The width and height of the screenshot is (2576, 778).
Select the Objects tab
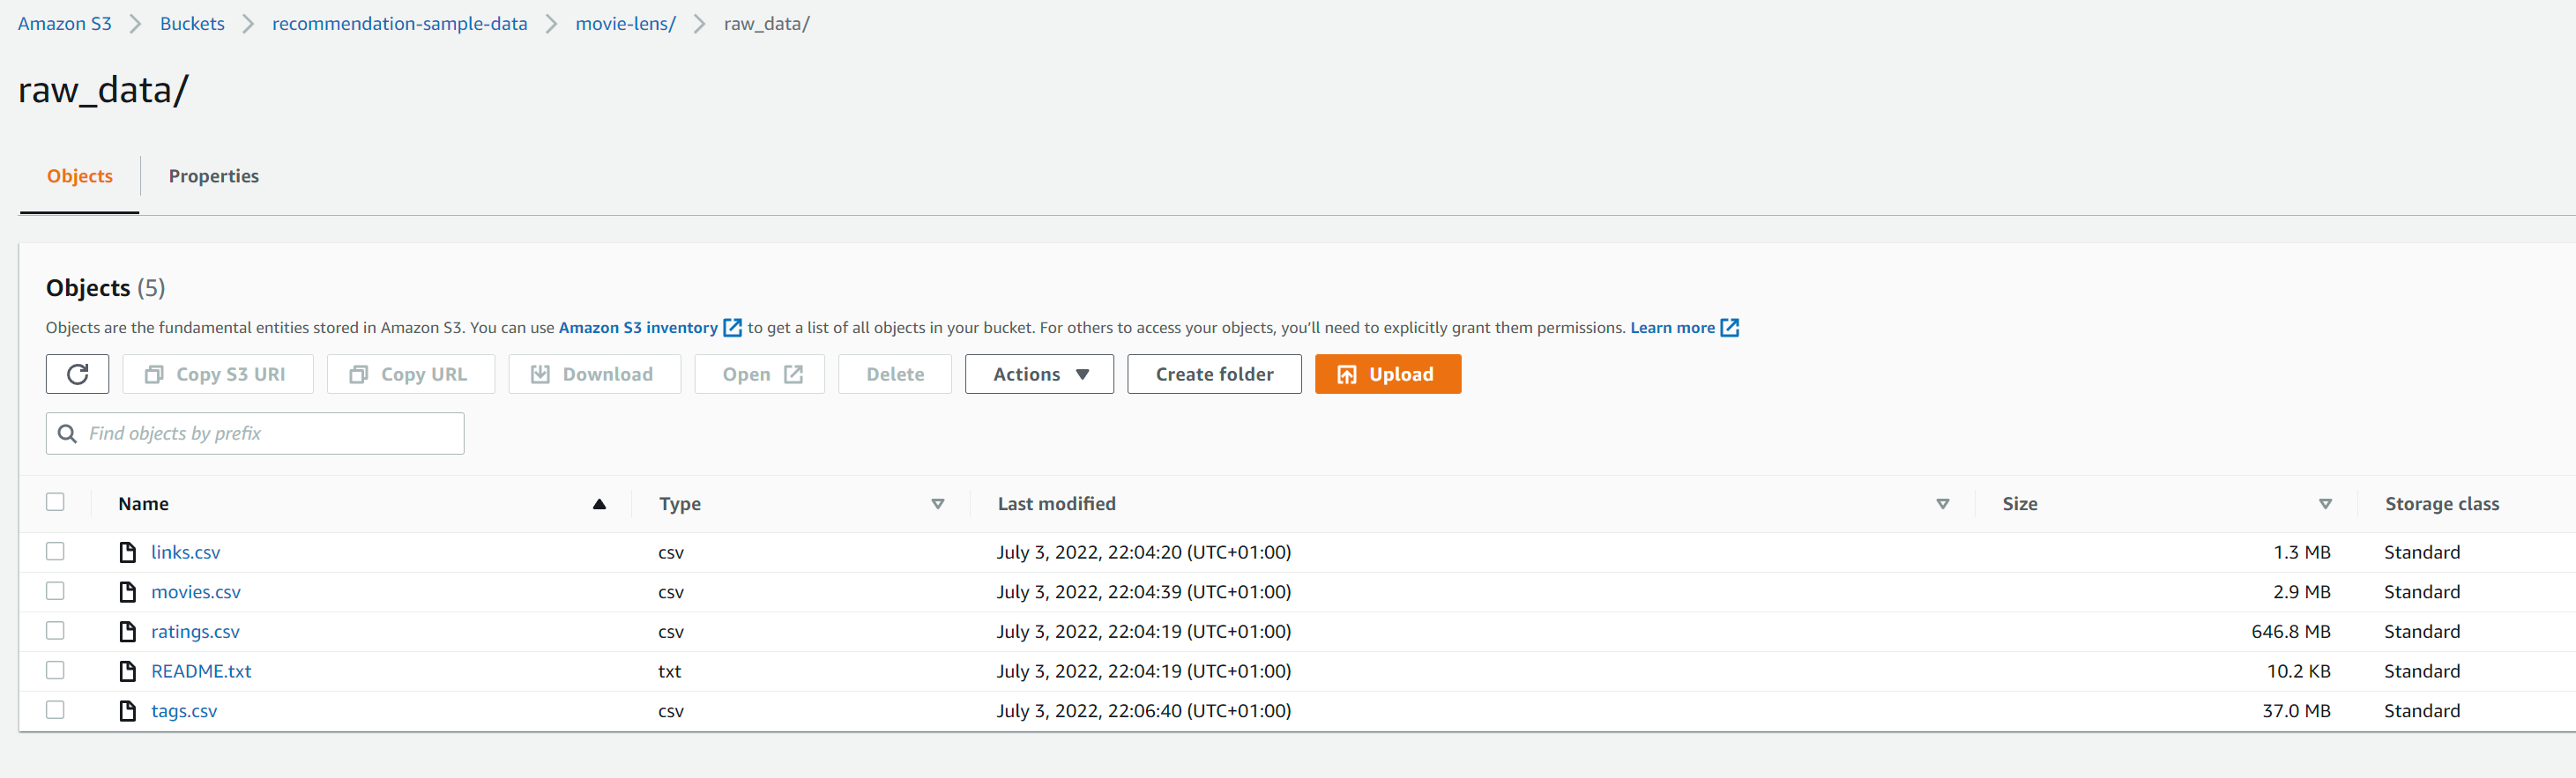(x=80, y=176)
